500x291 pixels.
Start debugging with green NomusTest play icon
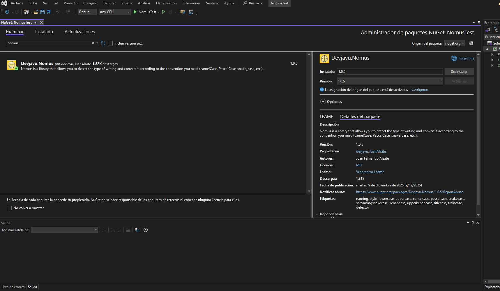coord(135,12)
